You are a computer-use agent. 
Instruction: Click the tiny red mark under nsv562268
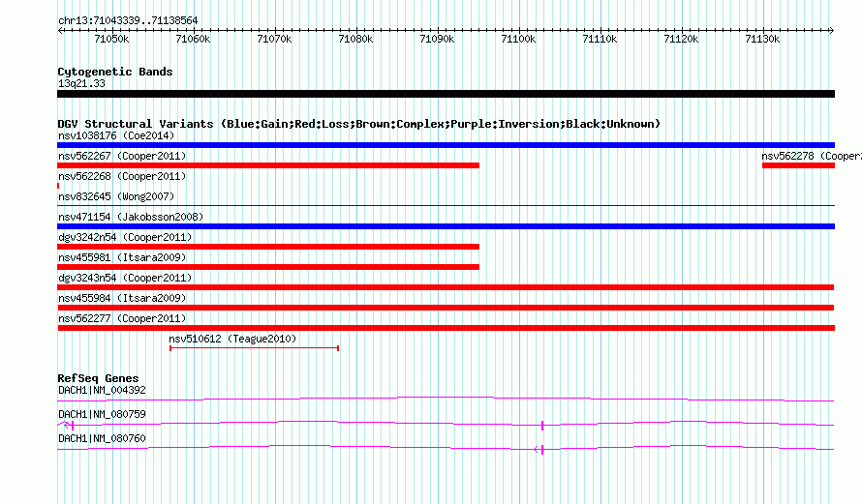coord(58,186)
